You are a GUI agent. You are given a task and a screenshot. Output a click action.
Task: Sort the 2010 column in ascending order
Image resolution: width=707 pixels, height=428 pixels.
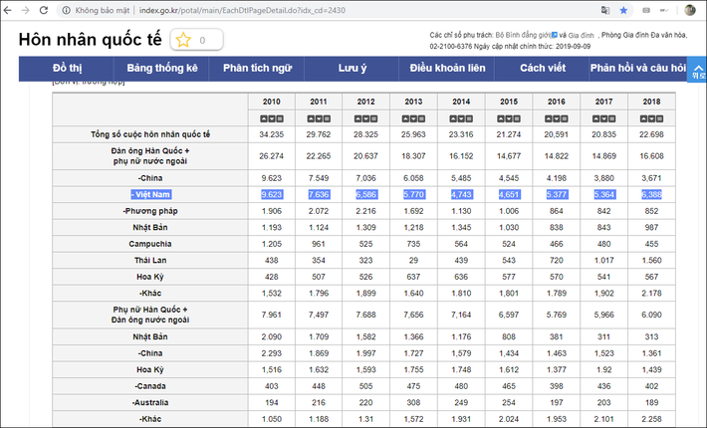point(266,119)
